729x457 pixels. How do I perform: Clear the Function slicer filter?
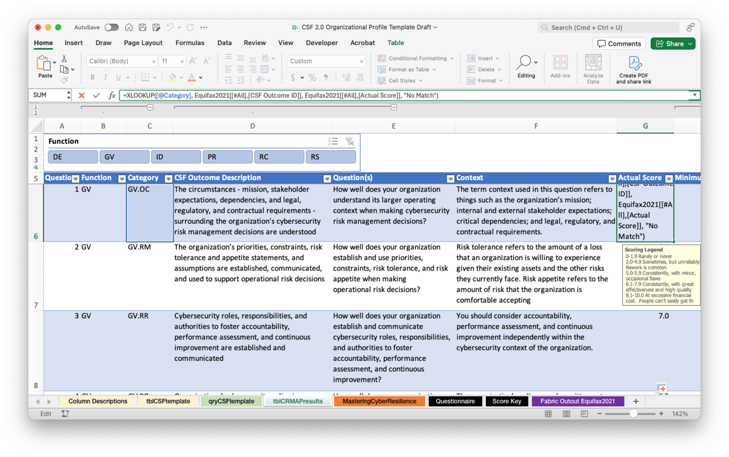point(350,141)
